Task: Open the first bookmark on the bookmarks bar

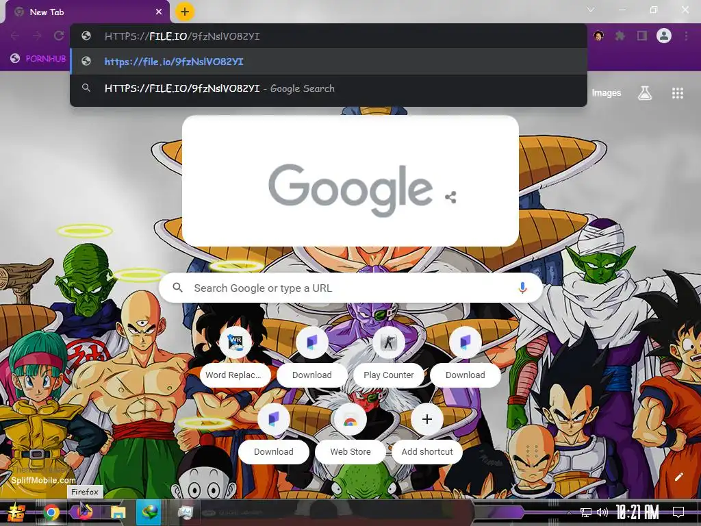Action: click(38, 58)
